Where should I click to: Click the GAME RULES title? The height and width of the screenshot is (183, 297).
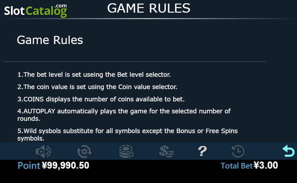click(x=149, y=8)
